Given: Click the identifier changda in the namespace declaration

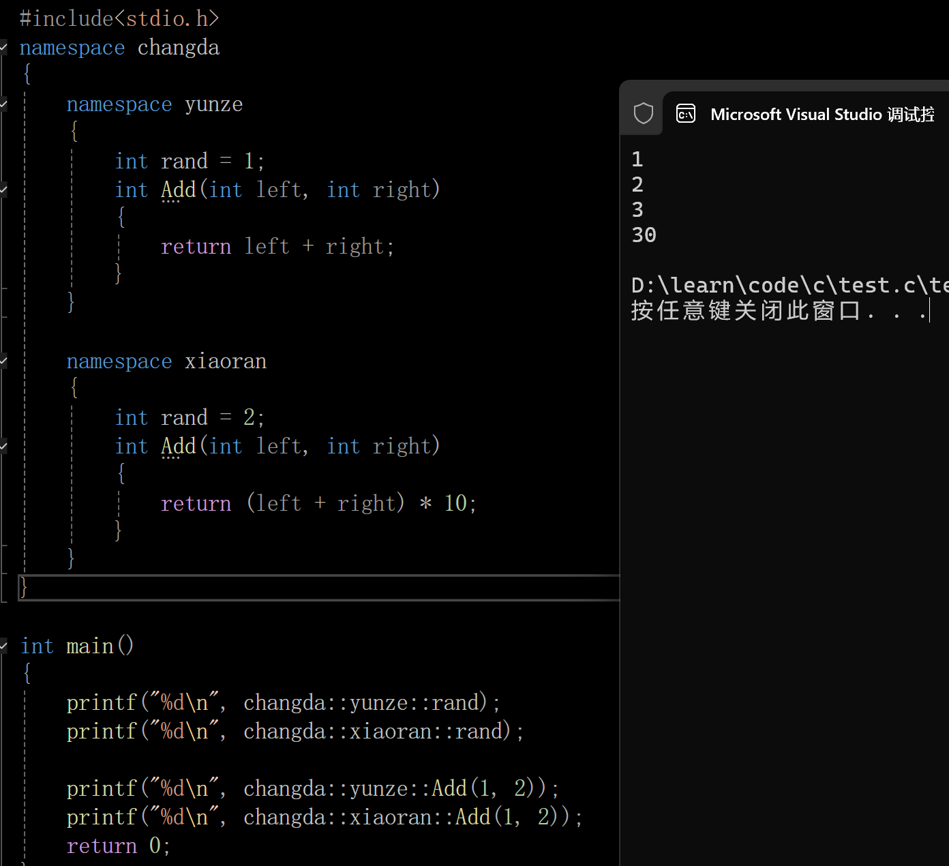Looking at the screenshot, I should pyautogui.click(x=179, y=48).
